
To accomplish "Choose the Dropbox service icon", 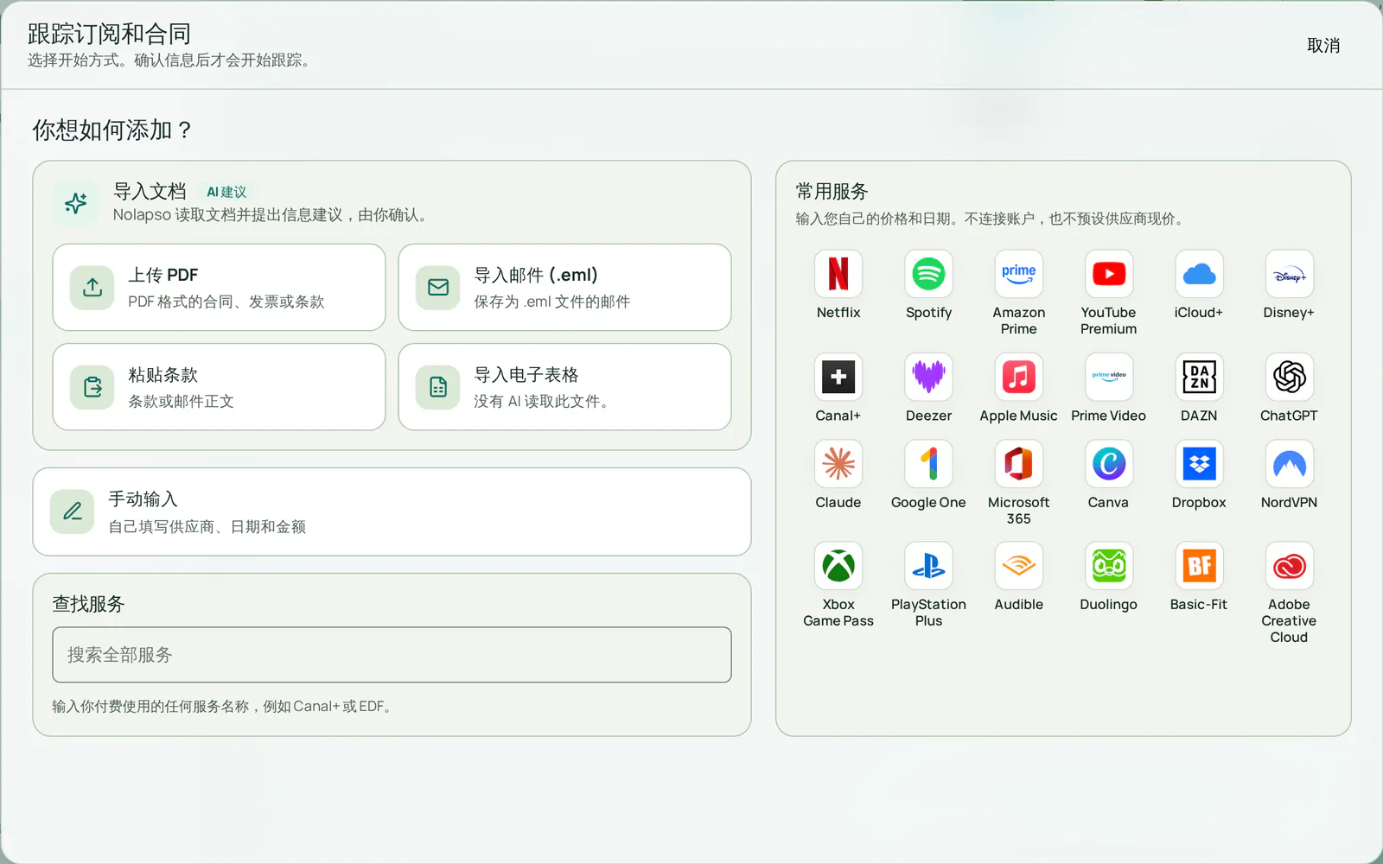I will [x=1199, y=464].
